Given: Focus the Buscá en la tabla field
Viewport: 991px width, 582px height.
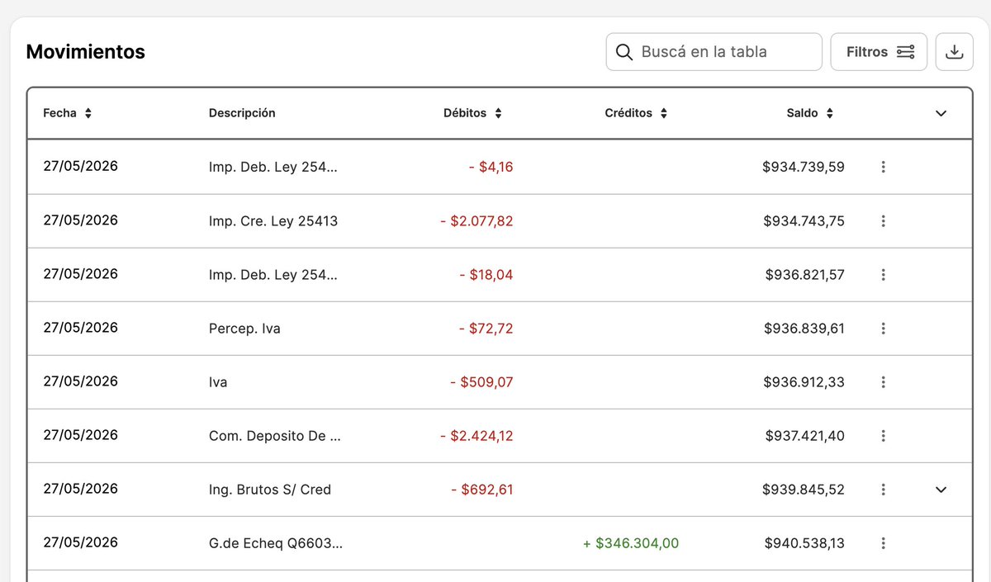Looking at the screenshot, I should click(x=714, y=52).
